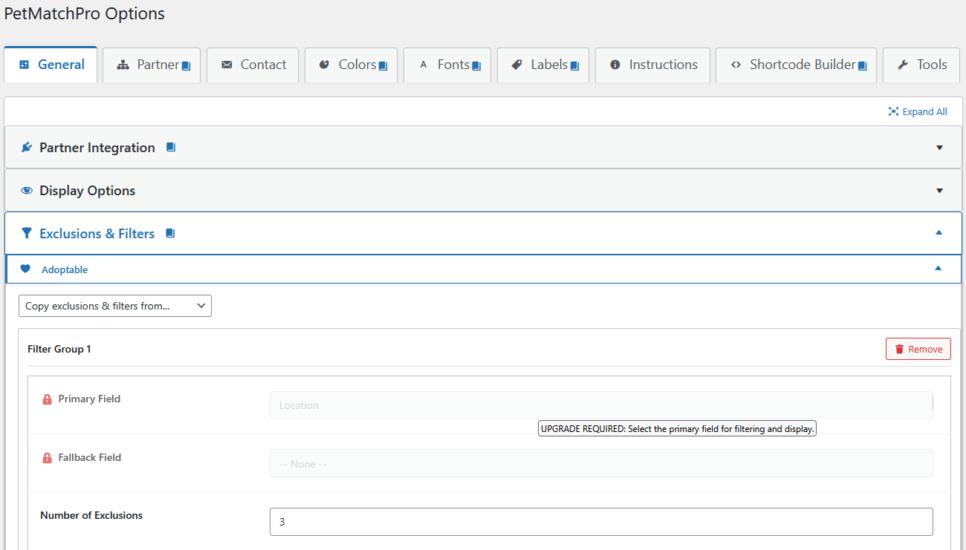
Task: Click the book icon on Colors tab
Action: (383, 66)
